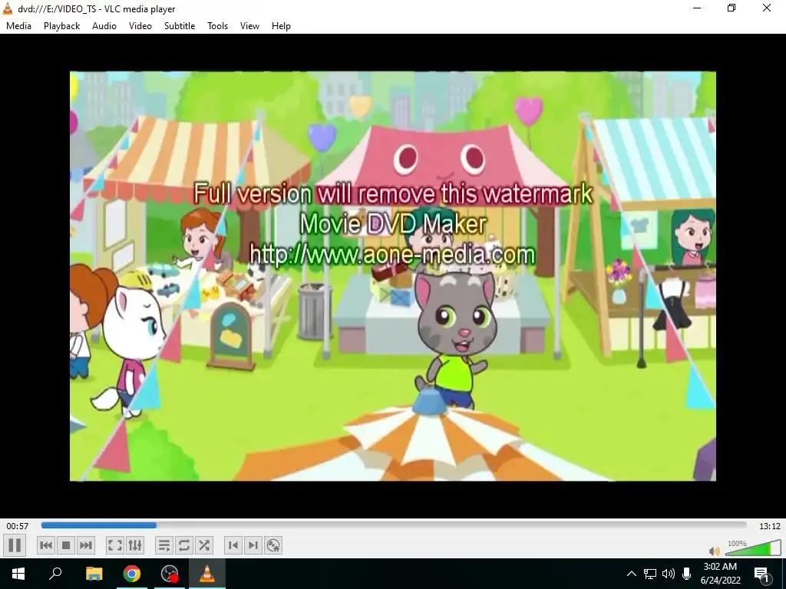Toggle random shuffle playback
Image resolution: width=786 pixels, height=589 pixels.
coord(204,545)
